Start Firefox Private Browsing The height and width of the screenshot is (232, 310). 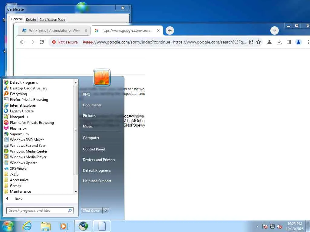[x=26, y=100]
